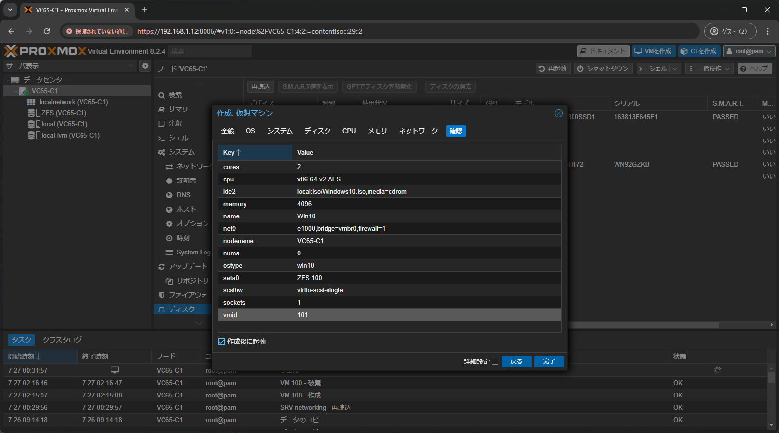Open the System Log menu item
This screenshot has height=433, width=779.
[x=193, y=253]
